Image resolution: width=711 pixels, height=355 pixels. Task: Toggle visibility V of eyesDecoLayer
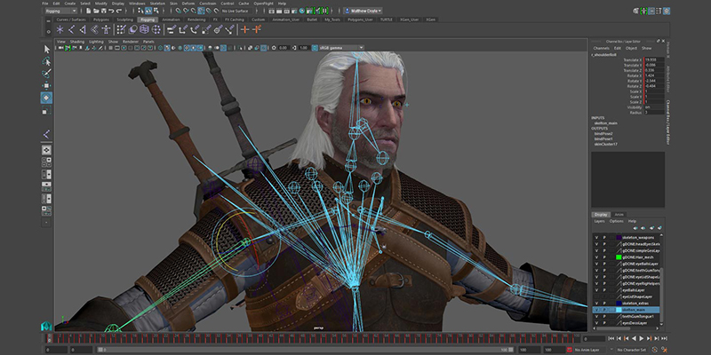tap(596, 323)
